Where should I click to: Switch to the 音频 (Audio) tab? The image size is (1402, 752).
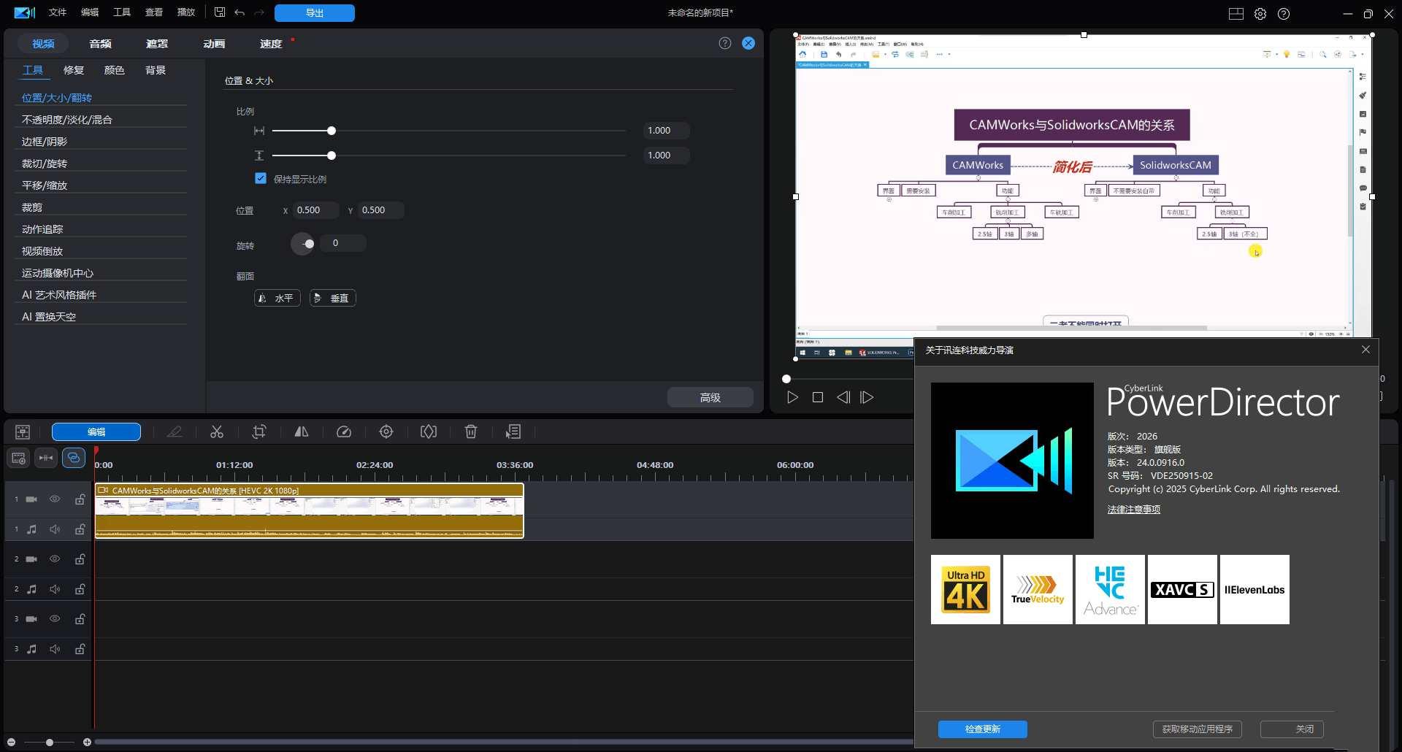(x=100, y=43)
